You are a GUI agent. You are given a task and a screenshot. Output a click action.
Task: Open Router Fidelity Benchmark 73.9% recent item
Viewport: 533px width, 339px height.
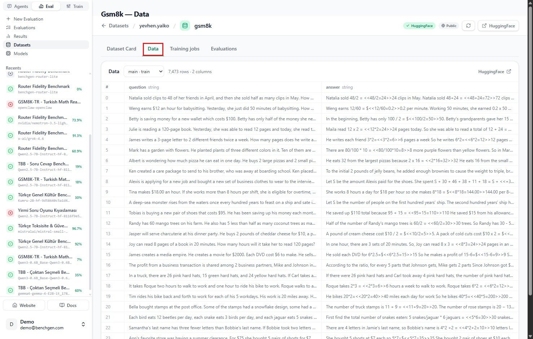pyautogui.click(x=46, y=120)
